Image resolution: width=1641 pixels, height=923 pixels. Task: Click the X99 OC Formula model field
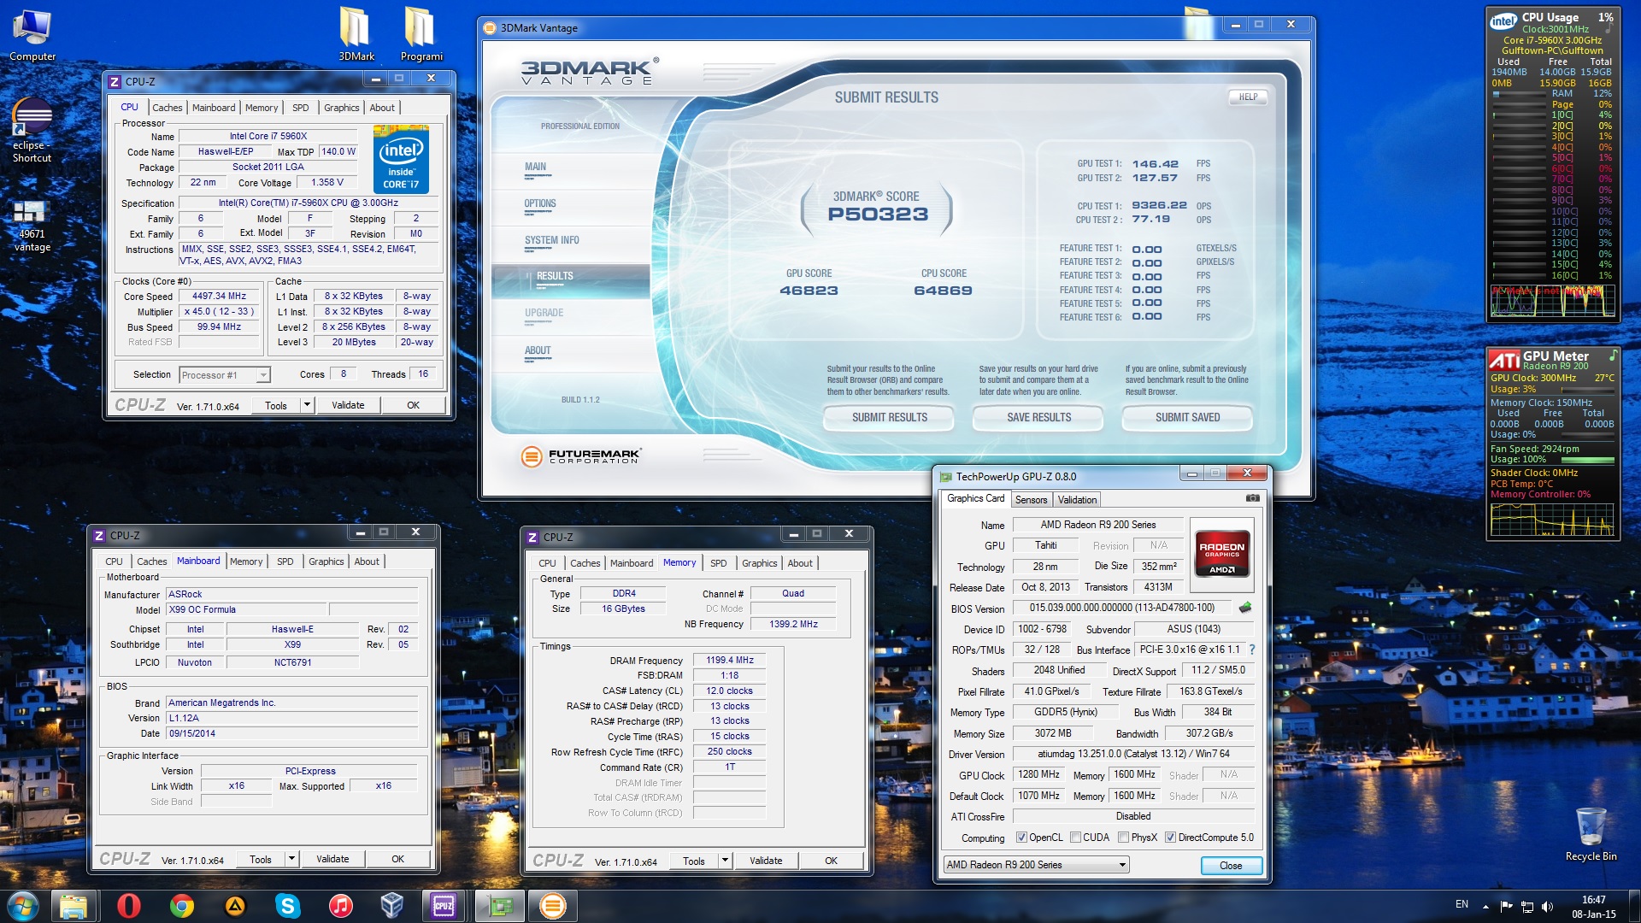[x=247, y=609]
